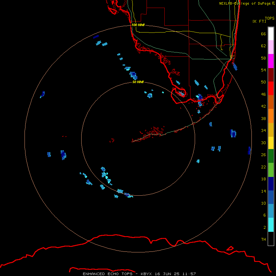Select the cyan swatch in the legend
Viewport: 276px width, 276px height.
click(x=271, y=225)
